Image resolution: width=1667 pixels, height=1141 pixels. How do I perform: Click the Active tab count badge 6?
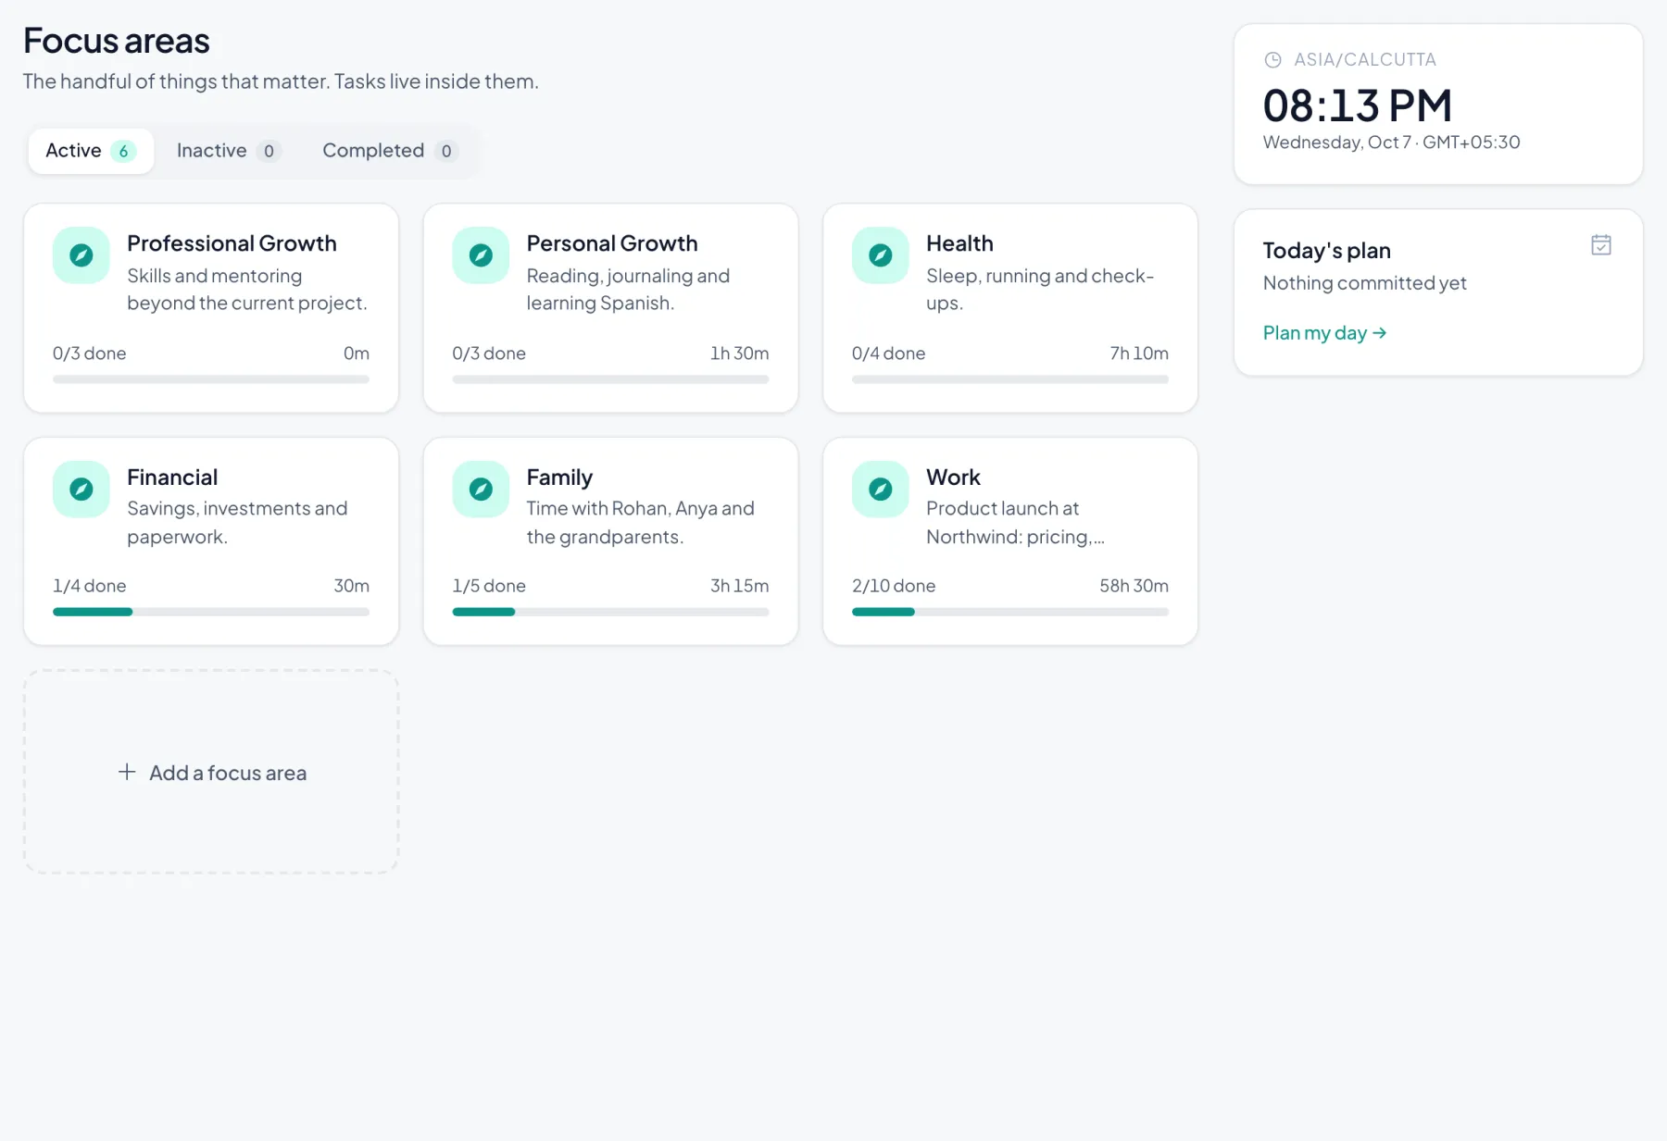pos(123,151)
